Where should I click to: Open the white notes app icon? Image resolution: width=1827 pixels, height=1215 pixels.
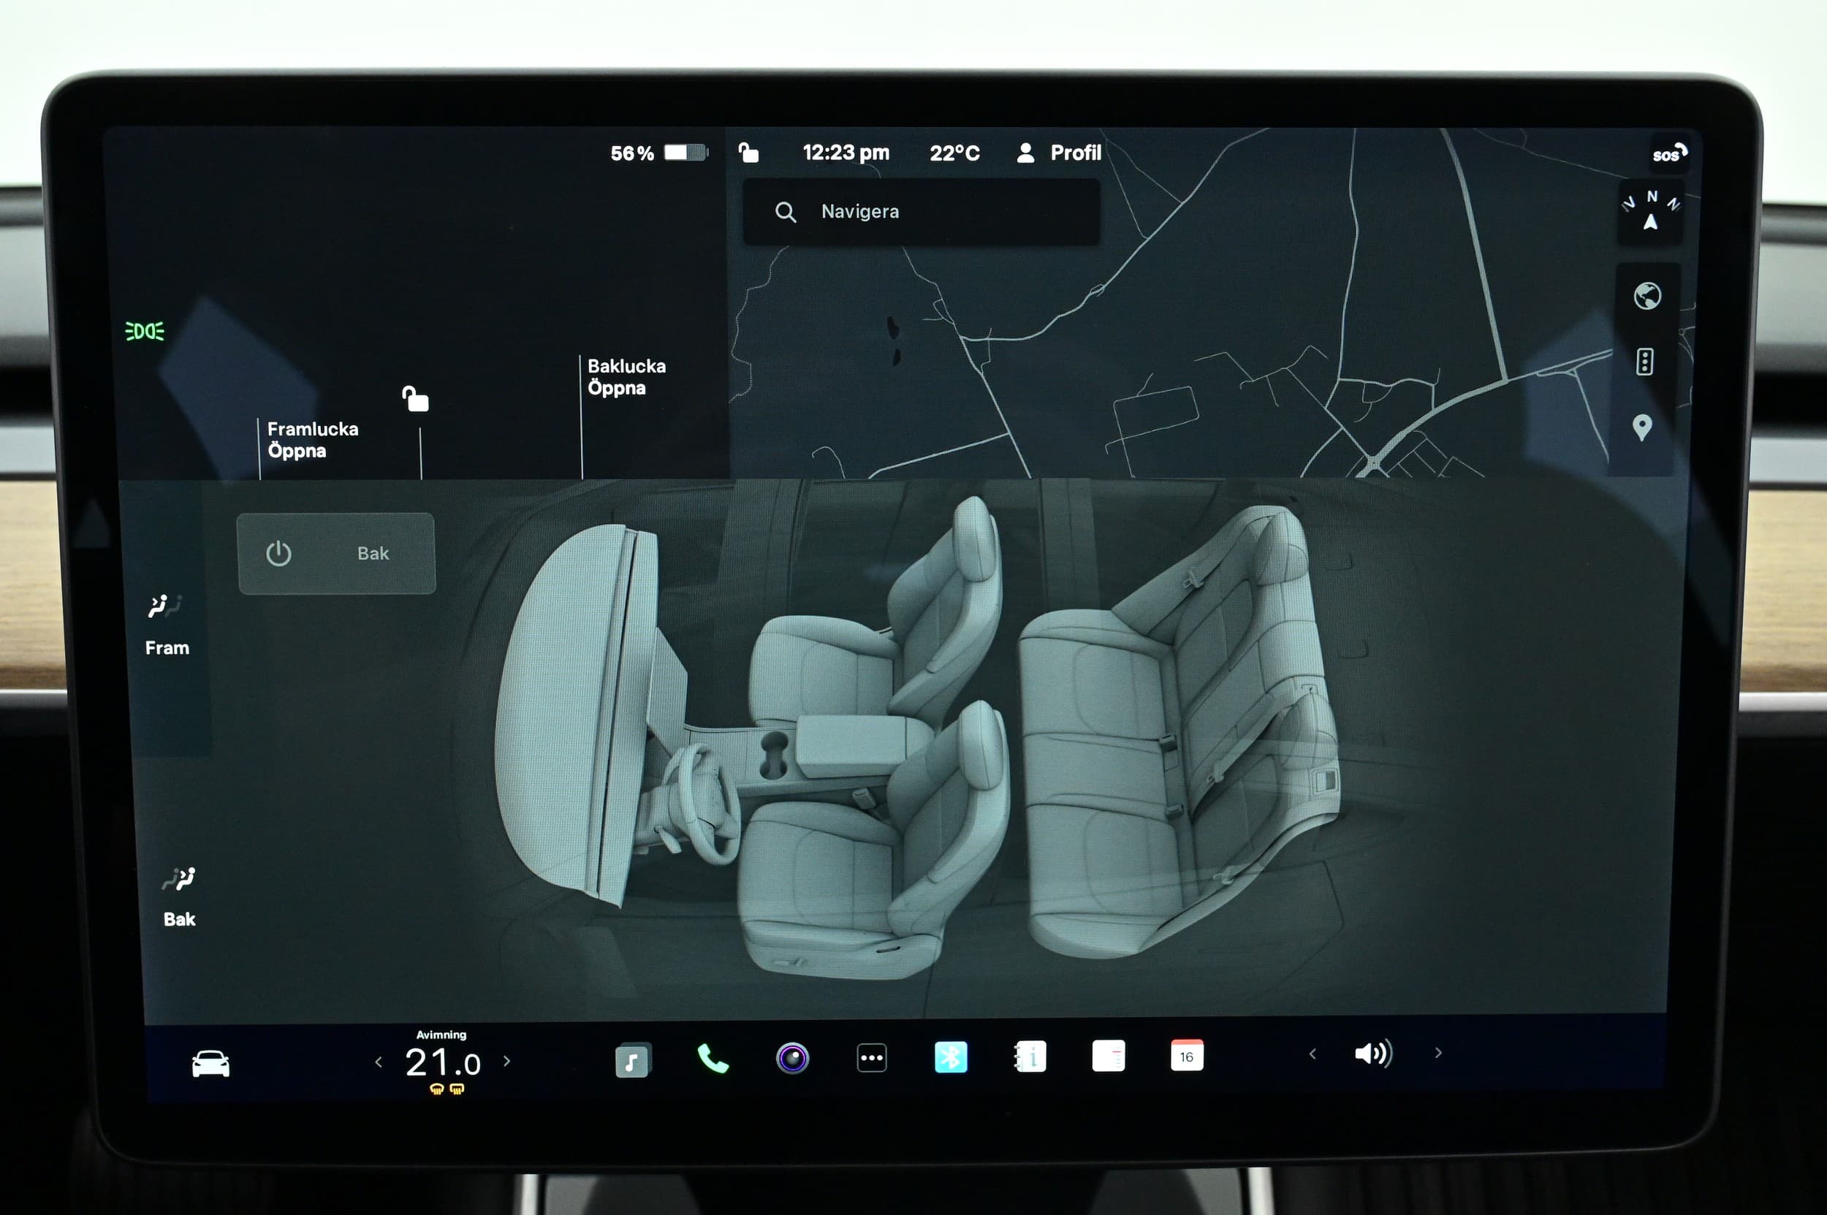1108,1056
